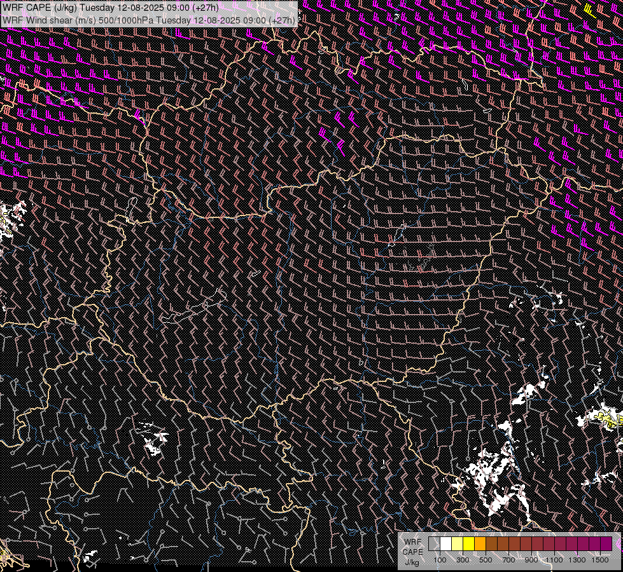This screenshot has width=623, height=572.
Task: Click the 700 legend scale label
Action: tap(508, 560)
